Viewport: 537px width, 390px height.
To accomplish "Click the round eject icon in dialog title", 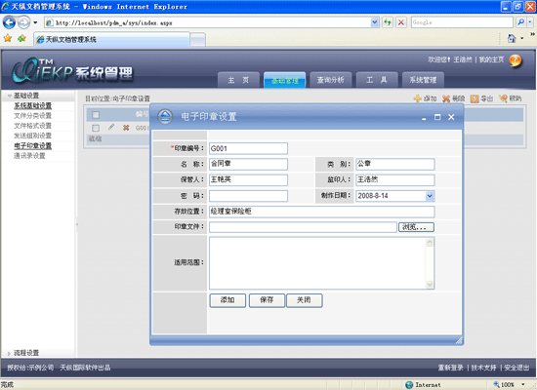I will 165,117.
